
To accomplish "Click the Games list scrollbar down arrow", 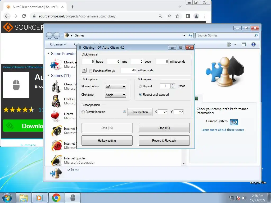I will pos(184,163).
